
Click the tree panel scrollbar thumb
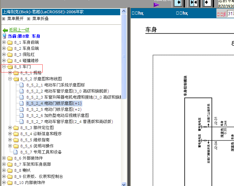[124, 57]
